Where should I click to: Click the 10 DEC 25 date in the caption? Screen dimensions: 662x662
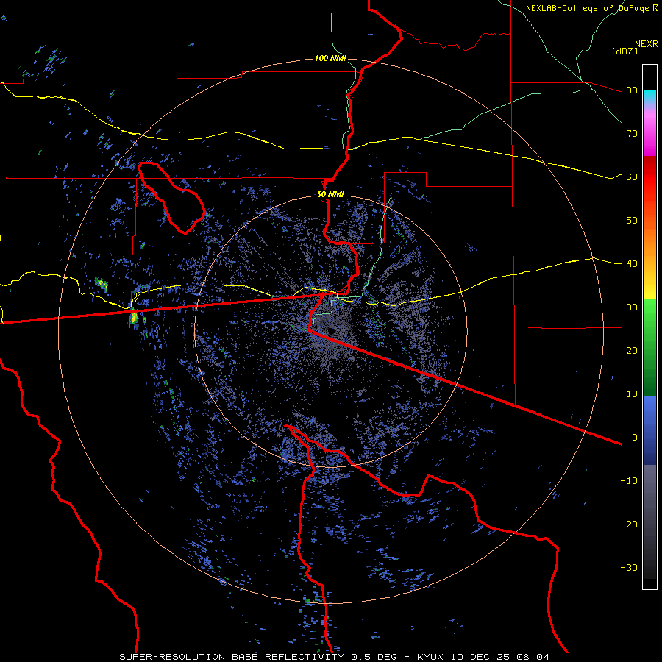(x=479, y=657)
